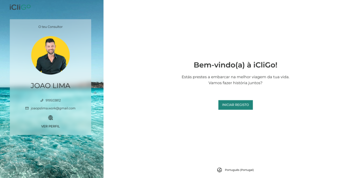Click the green 'Go' part of the logo
361x178 pixels.
(x=26, y=7)
